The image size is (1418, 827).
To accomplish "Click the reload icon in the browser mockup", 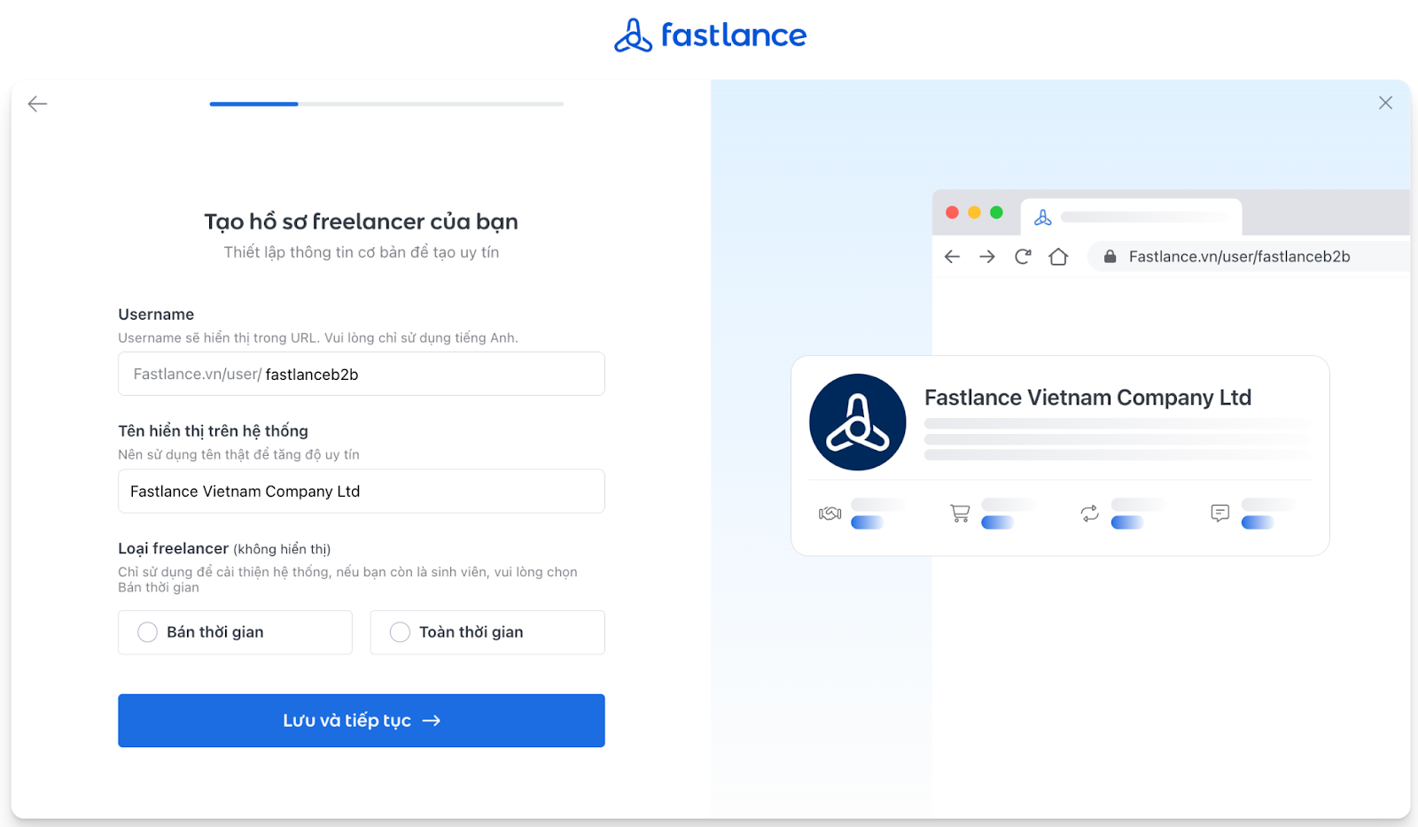I will coord(1023,256).
